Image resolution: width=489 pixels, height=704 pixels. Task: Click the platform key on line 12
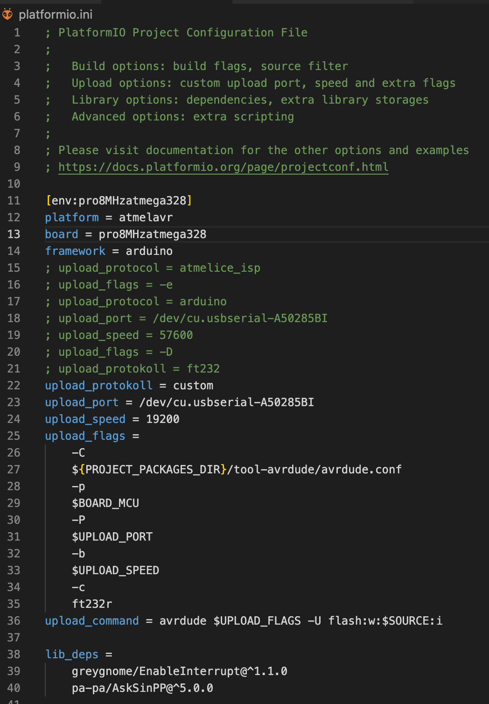click(x=72, y=218)
